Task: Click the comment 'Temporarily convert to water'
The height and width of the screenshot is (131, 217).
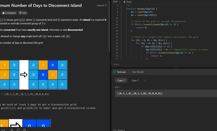Action: [189, 50]
